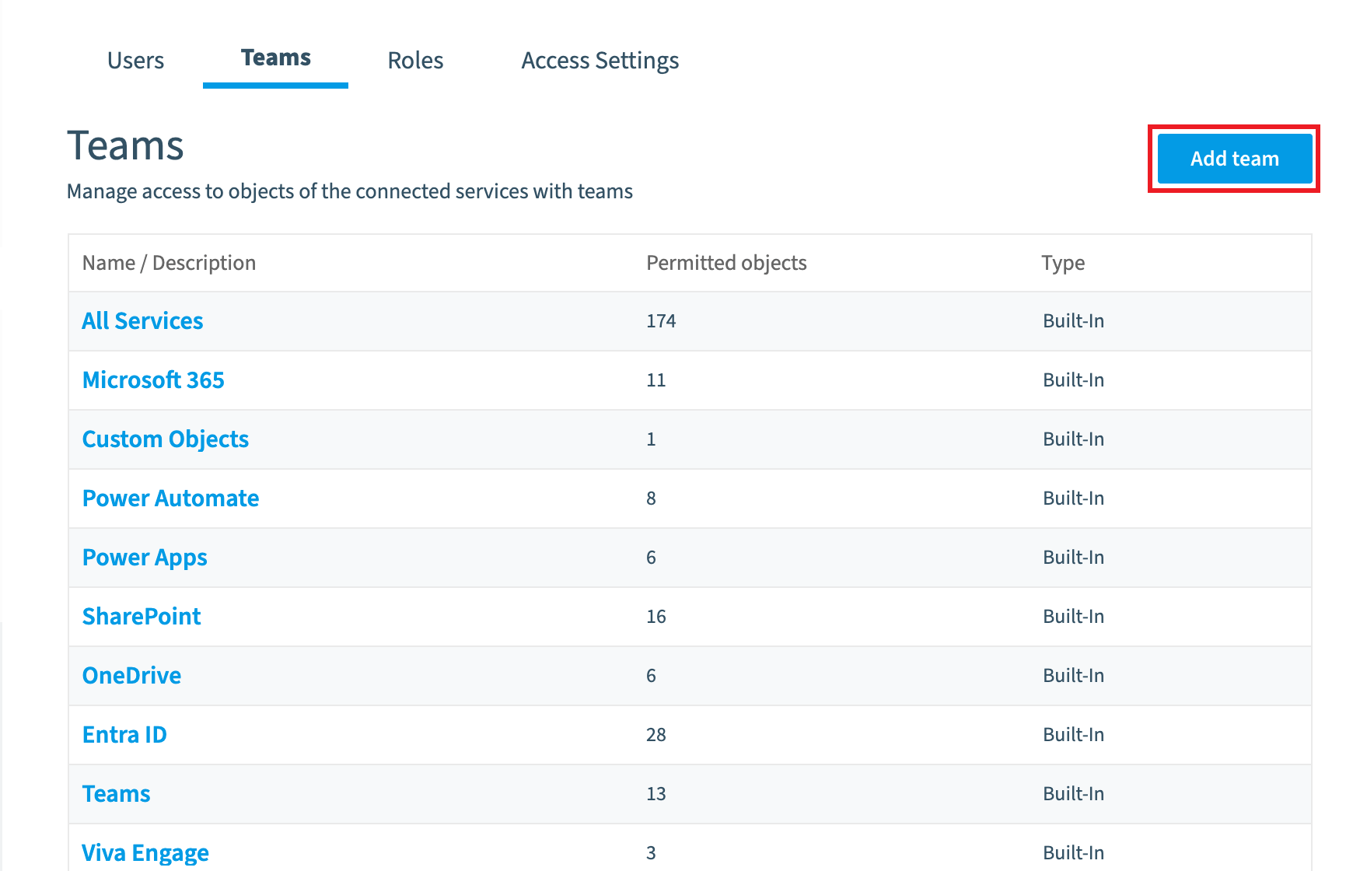Open the All Services team
Viewport: 1353px width, 871px height.
(142, 321)
